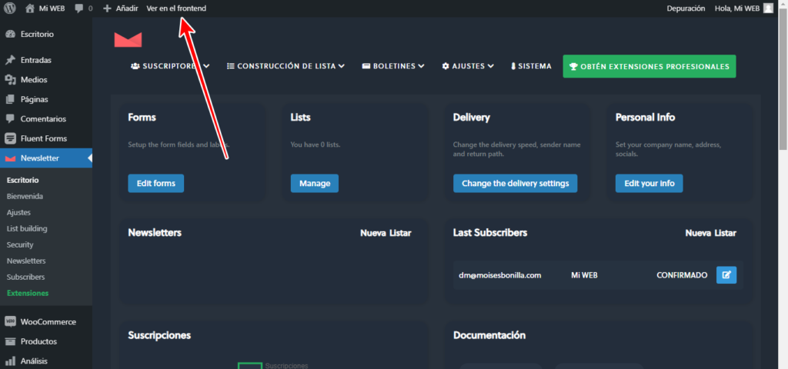Open the green Extensiones submenu item
Viewport: 788px width, 369px height.
click(28, 293)
